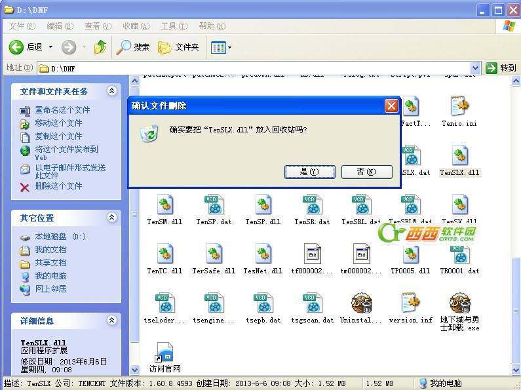Open Local Disk (D:) in Other Places
Image resolution: width=521 pixels, height=390 pixels.
point(60,237)
